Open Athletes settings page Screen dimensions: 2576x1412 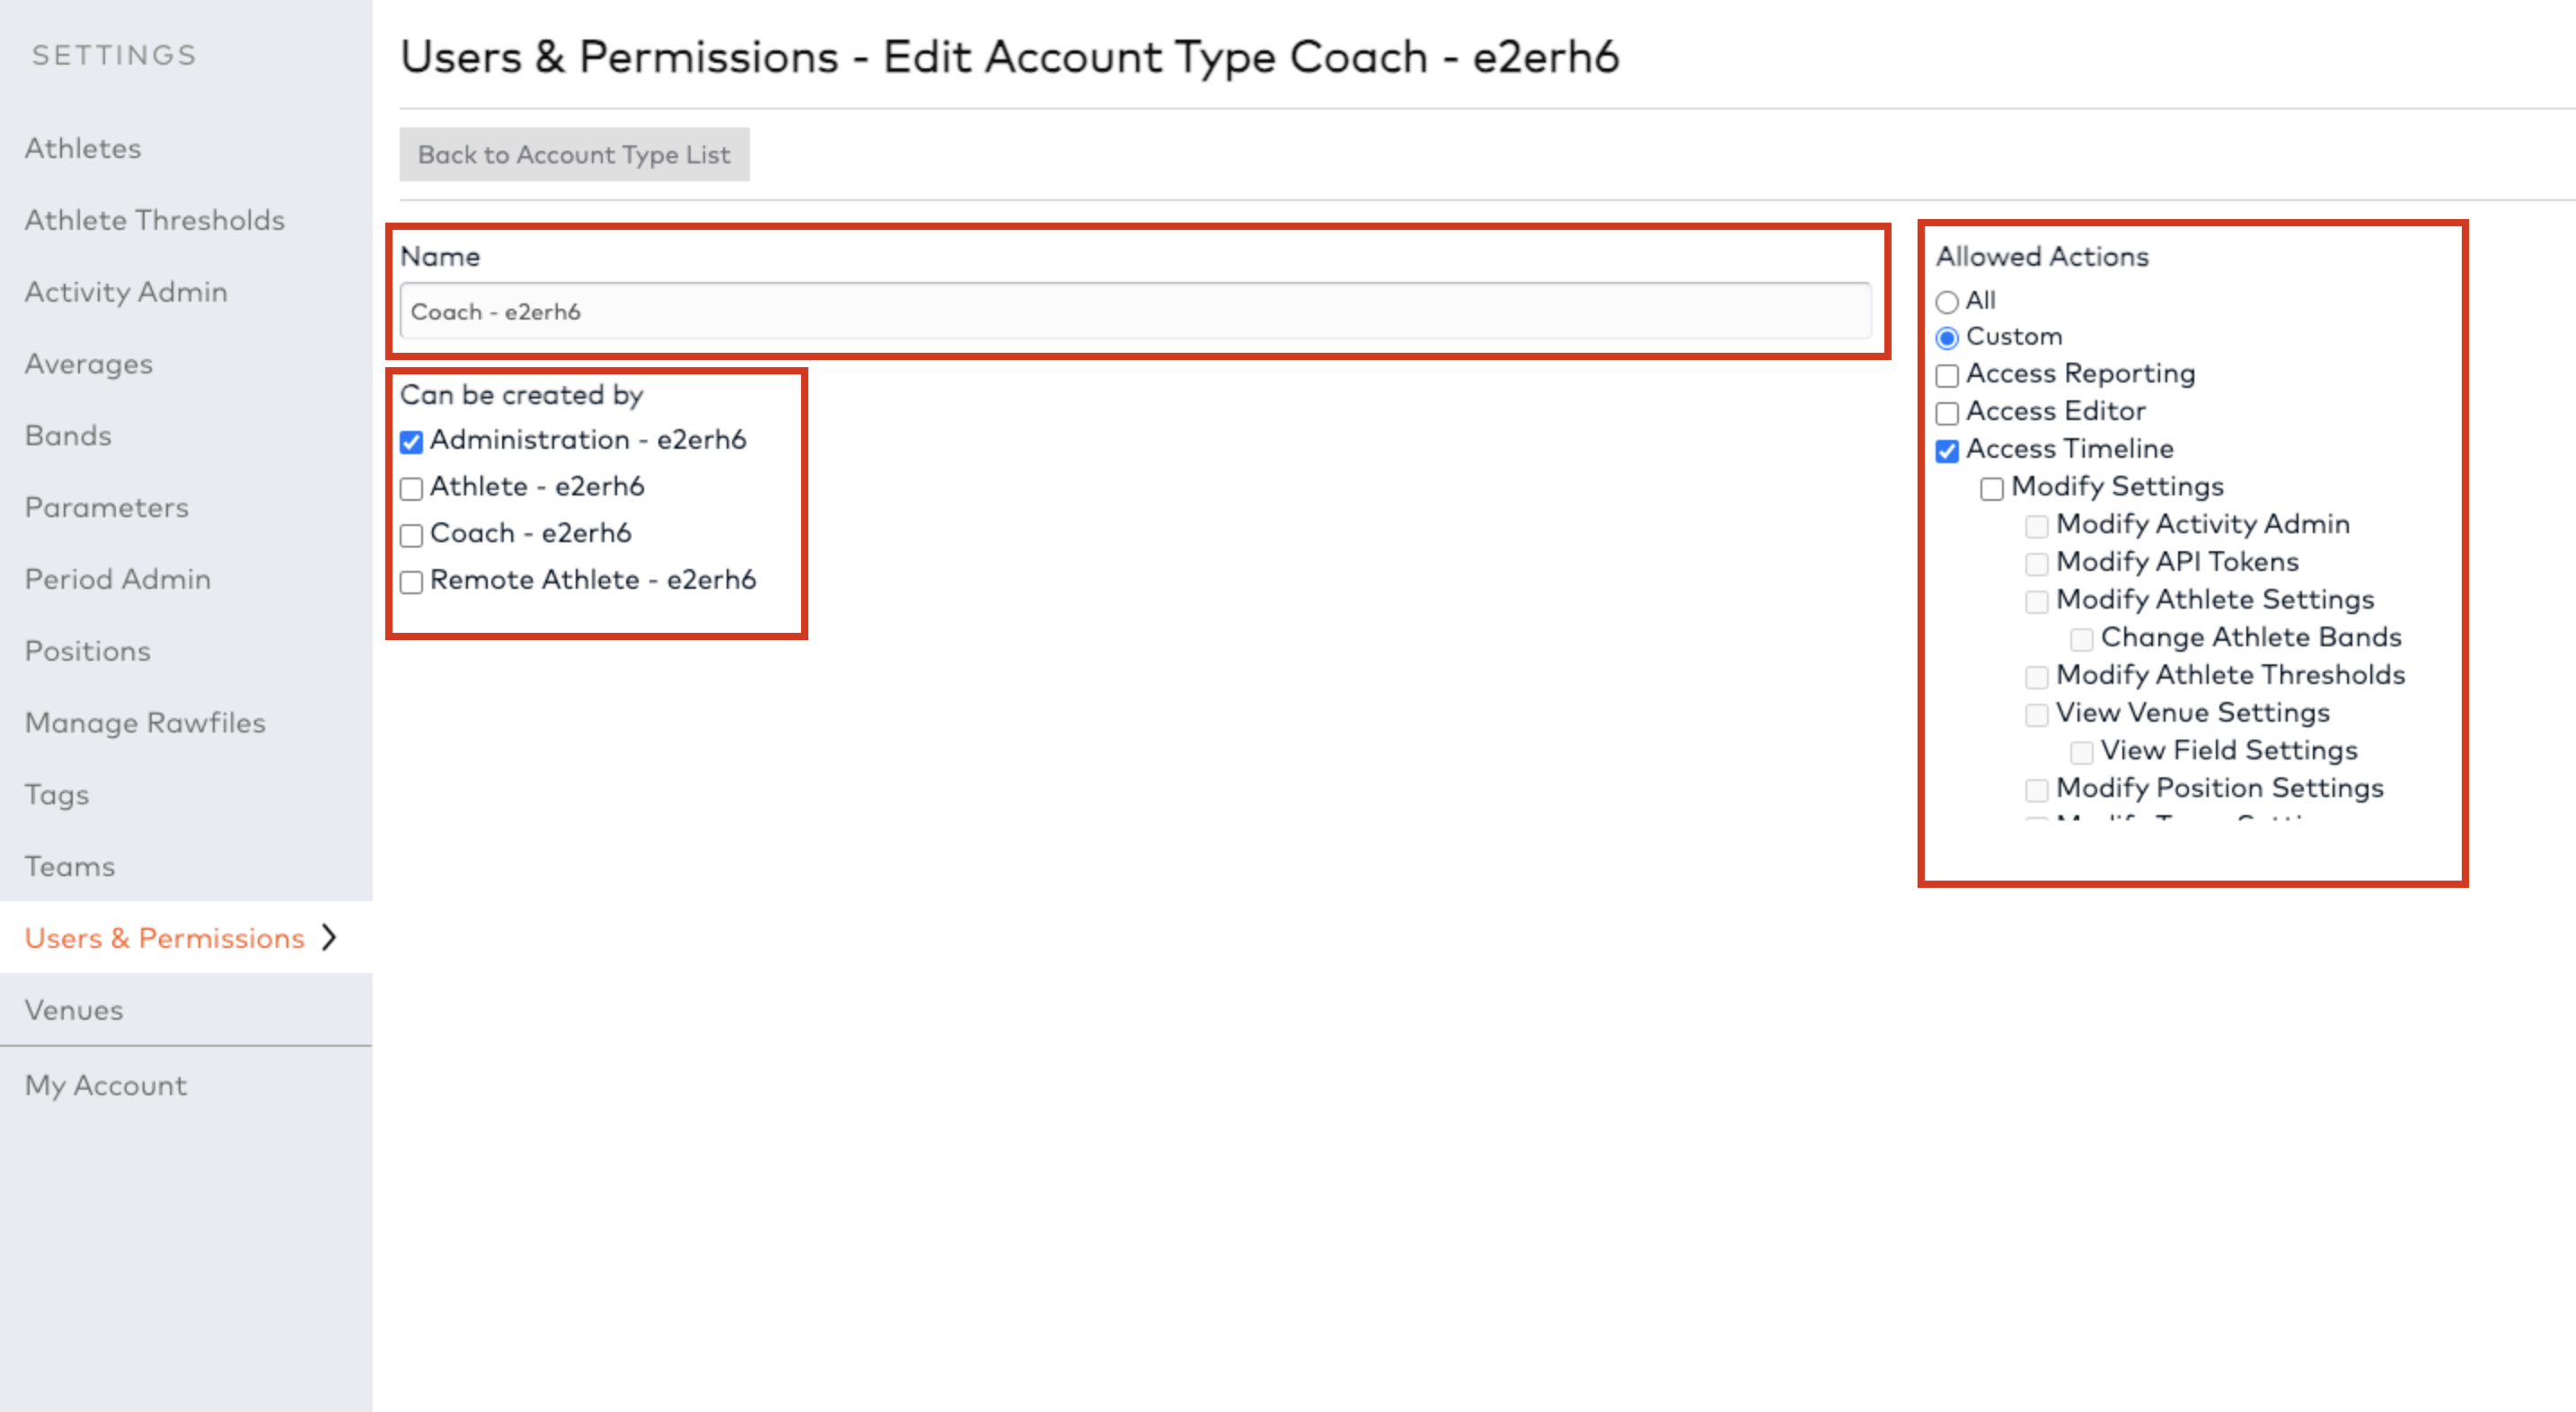(83, 148)
